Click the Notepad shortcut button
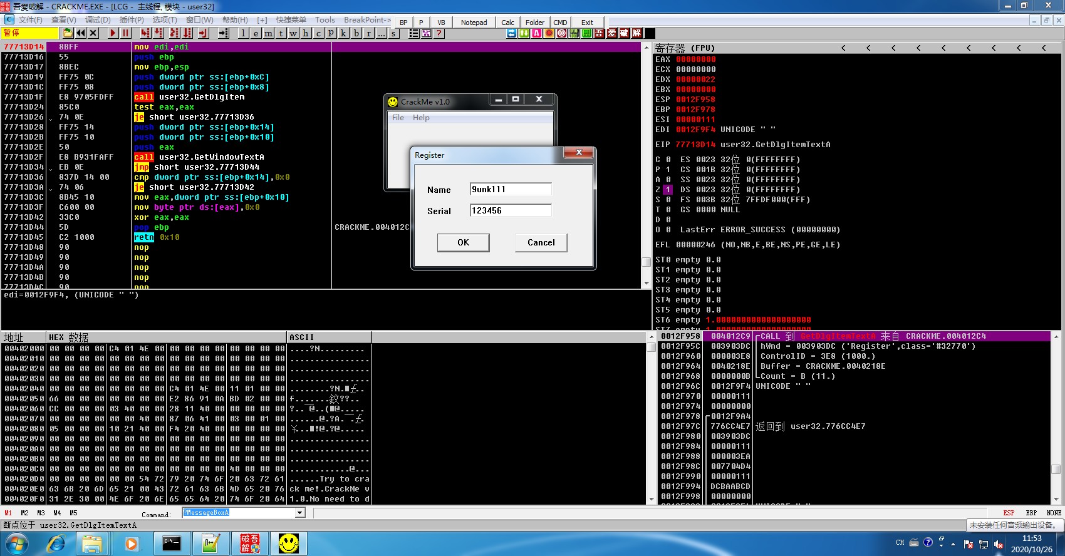This screenshot has width=1065, height=556. pyautogui.click(x=474, y=23)
